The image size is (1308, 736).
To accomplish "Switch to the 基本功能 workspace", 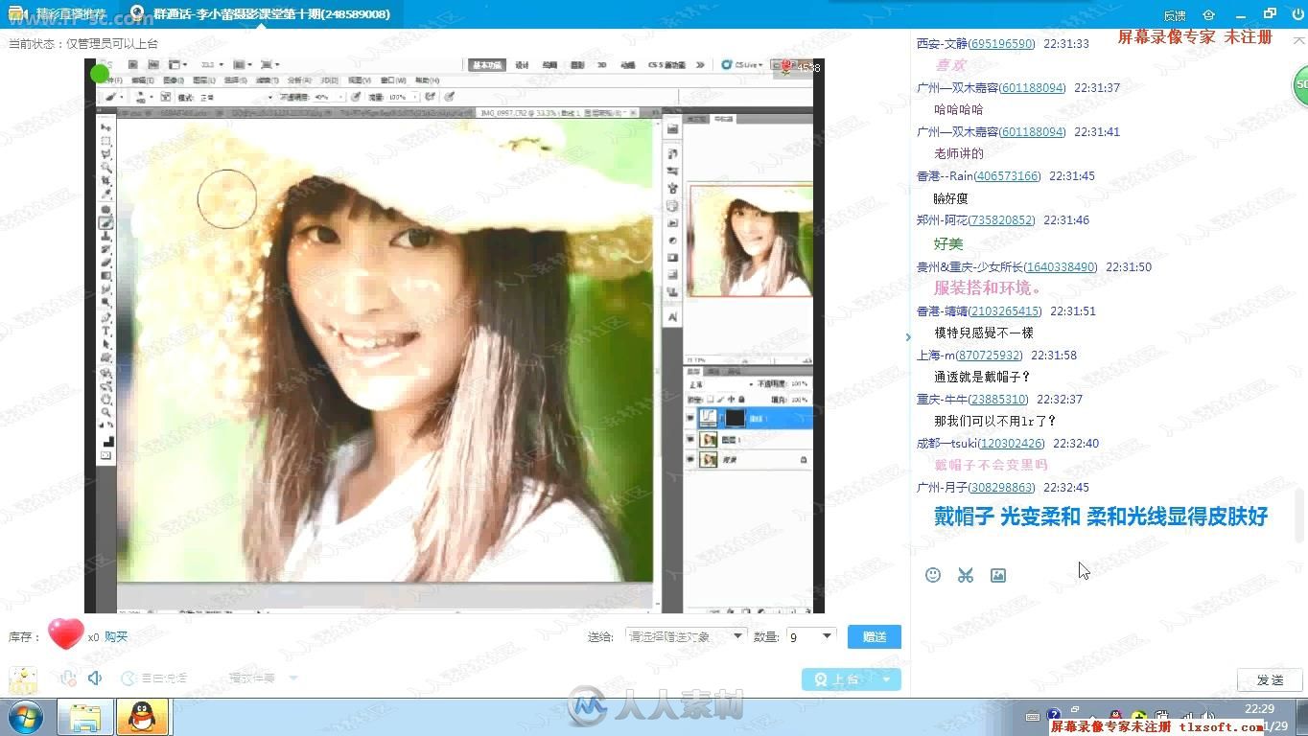I will (x=487, y=65).
